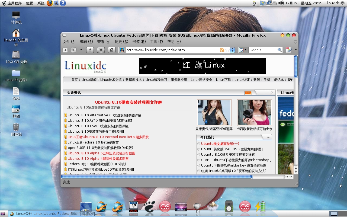Click the favicon in the address bar
Viewport: 347px width, 217px height.
(x=122, y=50)
